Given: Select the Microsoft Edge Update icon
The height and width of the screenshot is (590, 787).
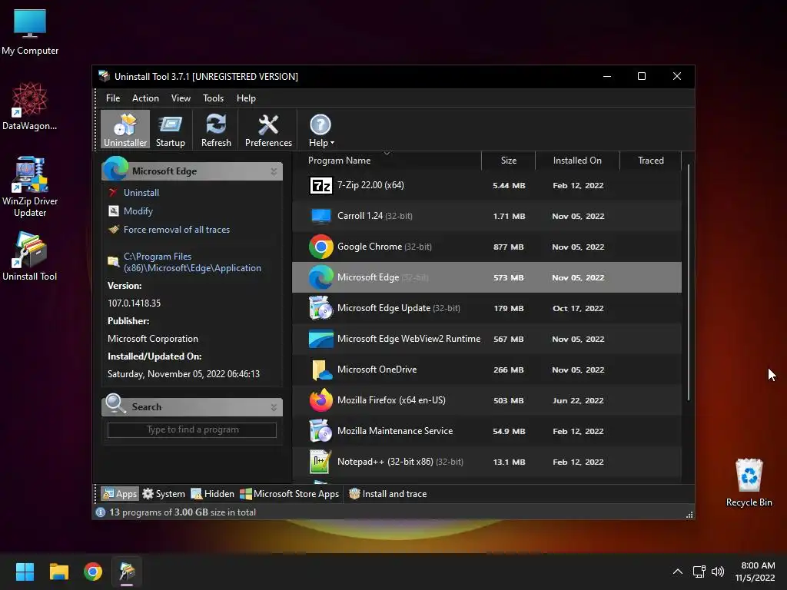Looking at the screenshot, I should (320, 308).
